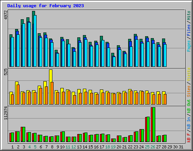Click the green kB Out bar for day 10
Viewport: 193px width, 151px height.
(63, 137)
